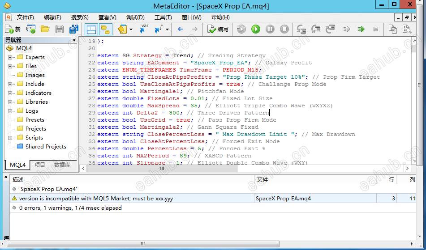Navigate forward with the right arrow

point(195,29)
